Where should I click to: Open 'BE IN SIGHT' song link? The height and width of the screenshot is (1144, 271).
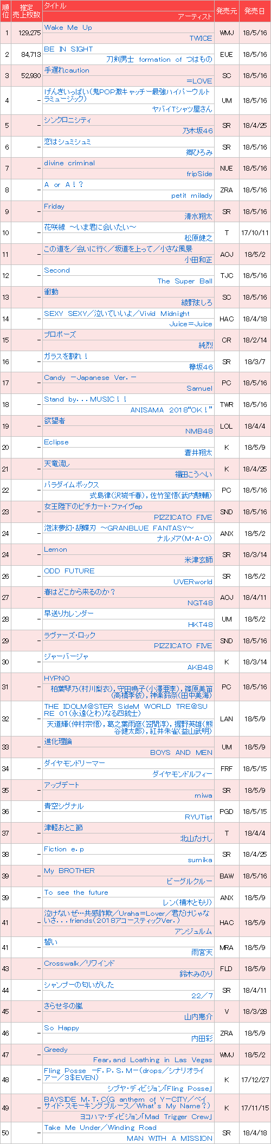[x=68, y=49]
